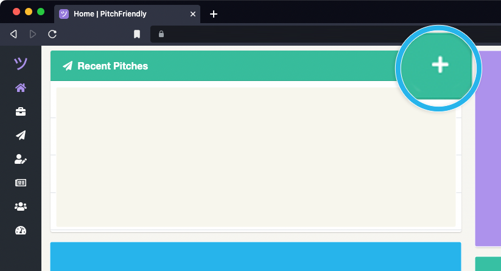Open pitches via sidebar paper plane icon
The height and width of the screenshot is (271, 501).
tap(21, 135)
